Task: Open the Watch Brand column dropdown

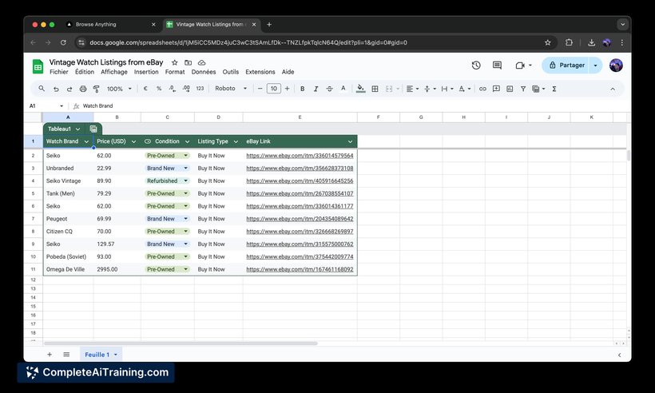Action: pos(86,141)
